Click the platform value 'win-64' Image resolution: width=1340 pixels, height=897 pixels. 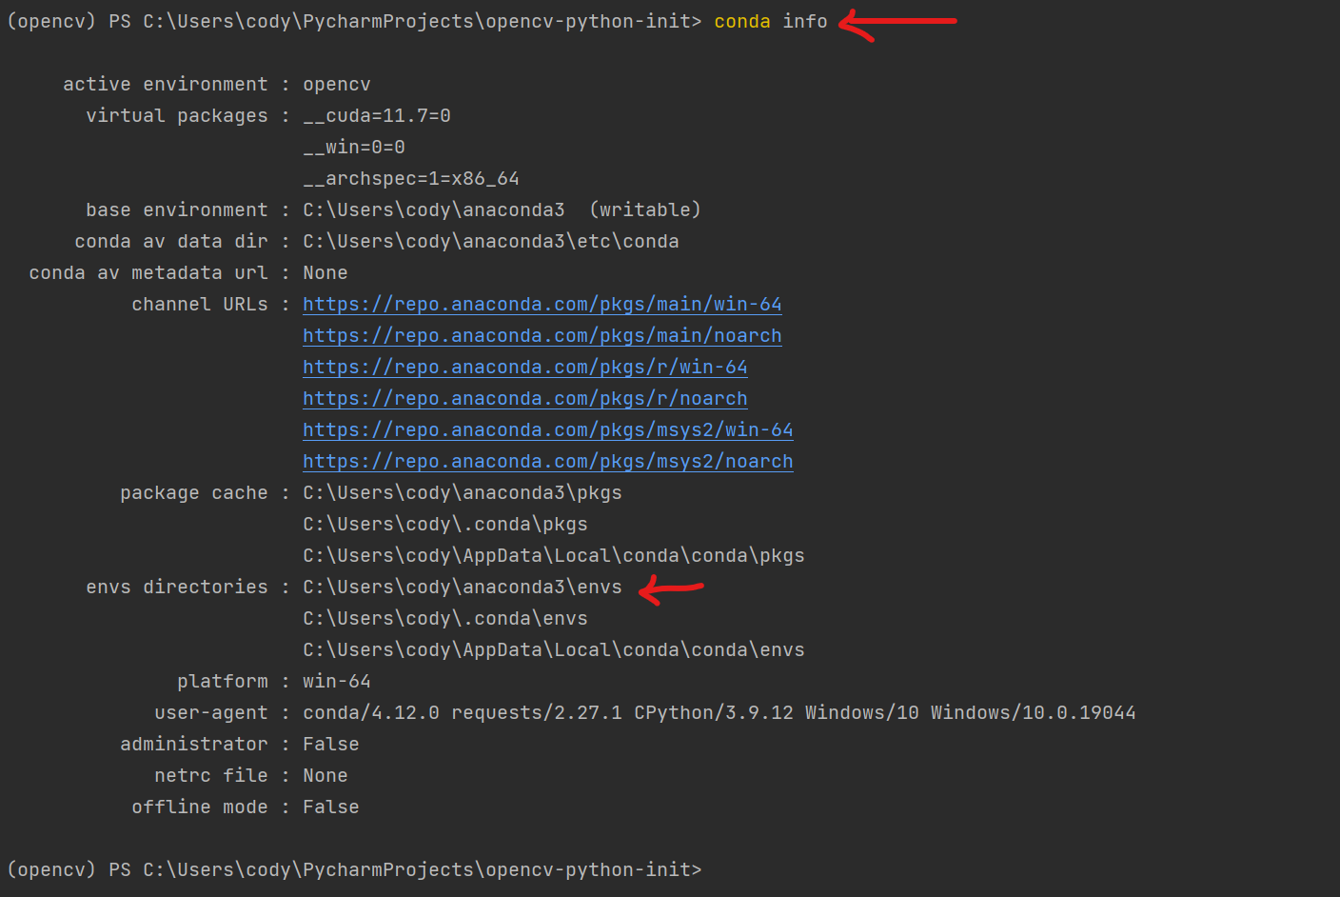[x=336, y=682]
